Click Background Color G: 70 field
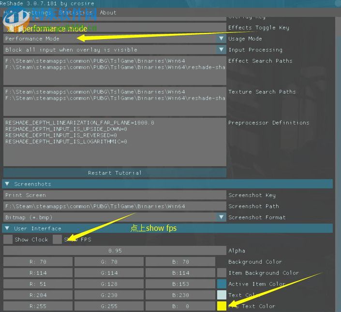 coord(109,262)
